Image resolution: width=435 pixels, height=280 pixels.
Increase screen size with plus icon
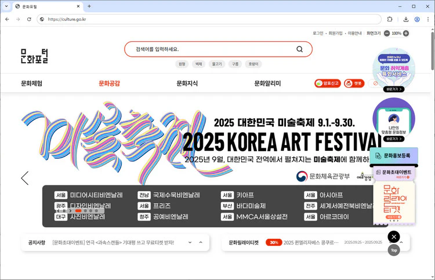(406, 33)
